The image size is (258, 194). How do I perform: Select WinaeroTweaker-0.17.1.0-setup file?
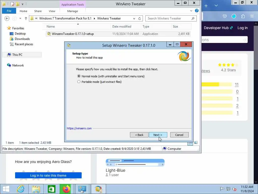(118, 34)
